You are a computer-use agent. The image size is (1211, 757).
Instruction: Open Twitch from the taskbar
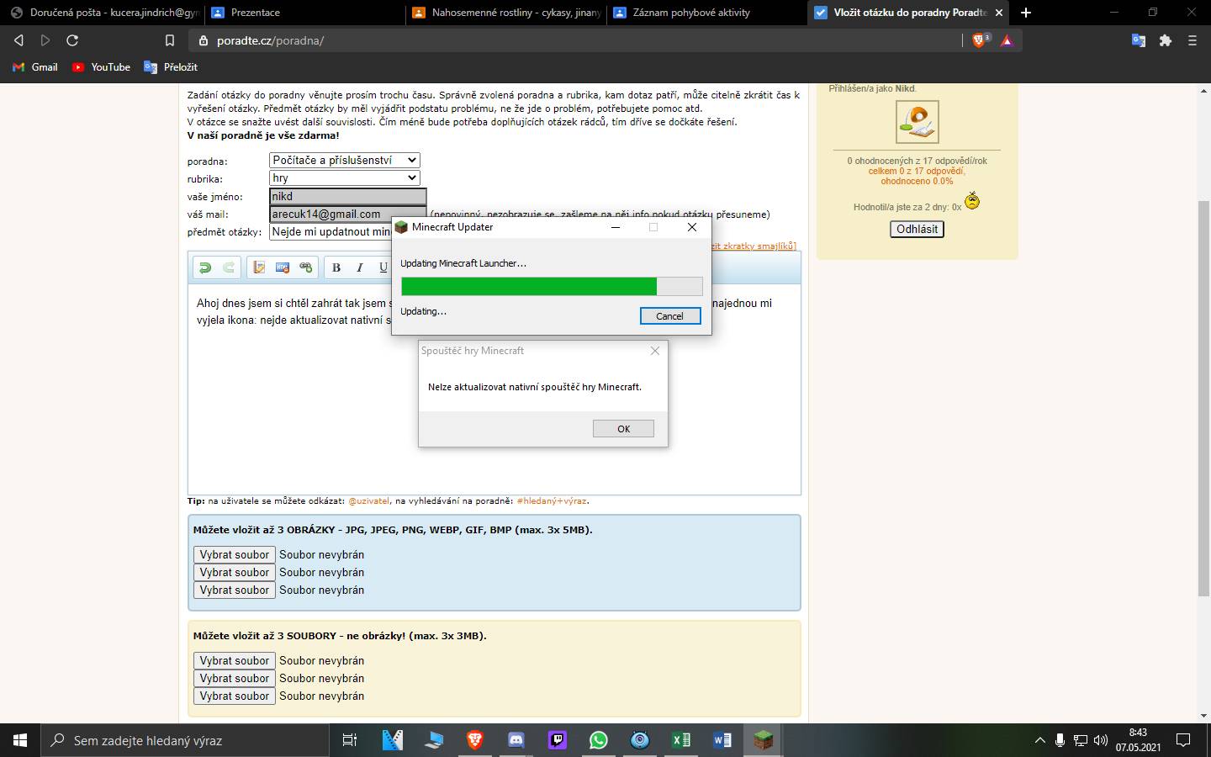point(558,740)
